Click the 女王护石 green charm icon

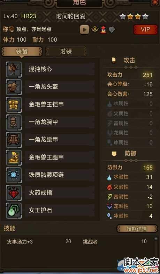14,211
